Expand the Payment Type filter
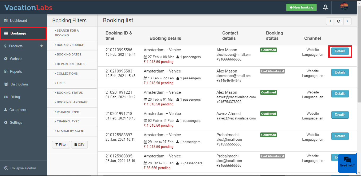 68,112
